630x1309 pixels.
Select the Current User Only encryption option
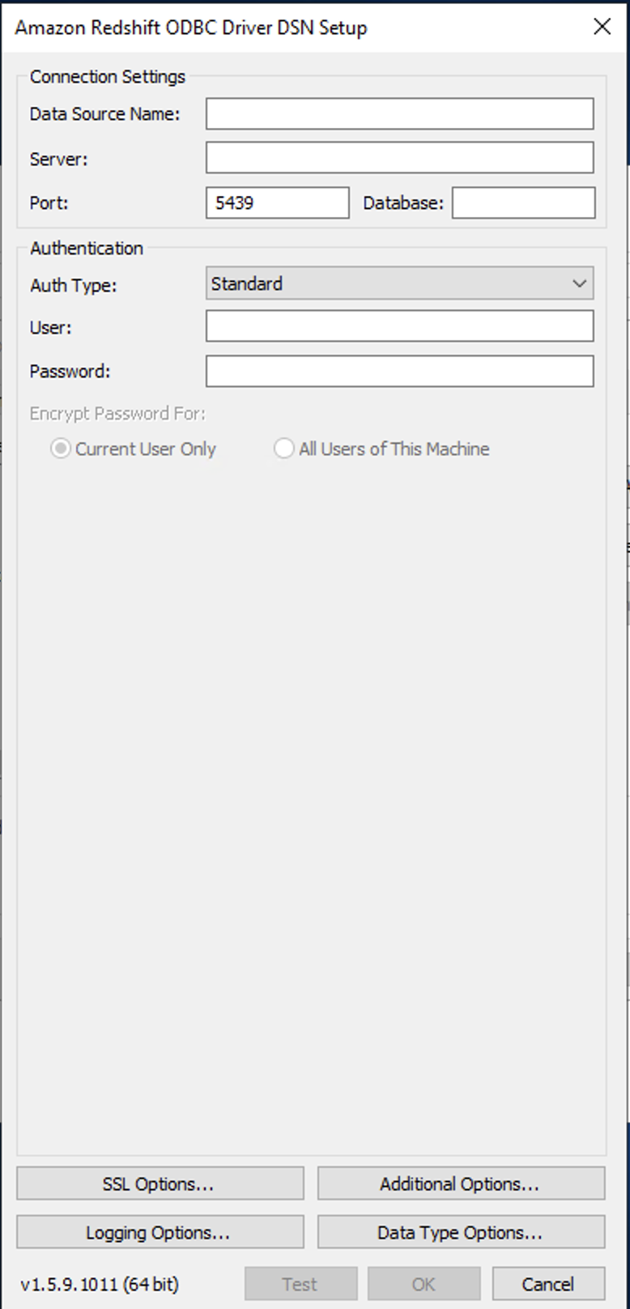pos(58,448)
